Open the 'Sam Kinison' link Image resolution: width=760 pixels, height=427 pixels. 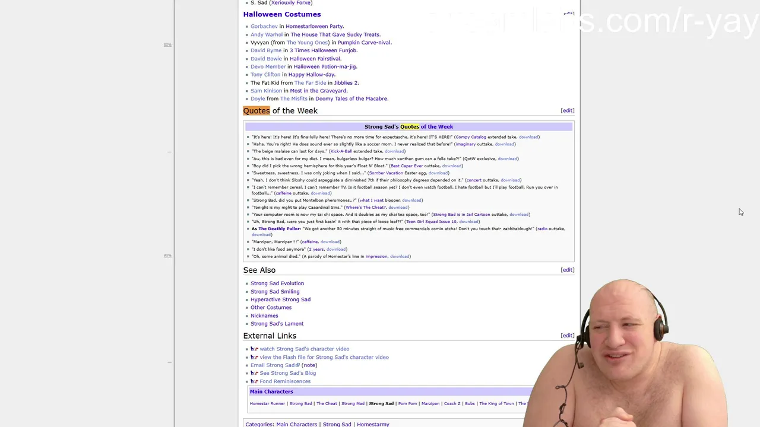pyautogui.click(x=266, y=91)
